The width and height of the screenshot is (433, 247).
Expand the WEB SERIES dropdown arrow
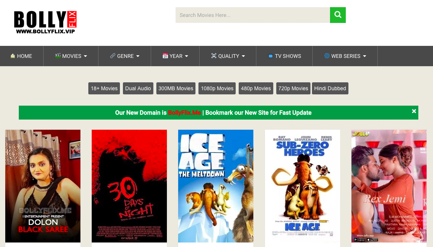(x=365, y=56)
